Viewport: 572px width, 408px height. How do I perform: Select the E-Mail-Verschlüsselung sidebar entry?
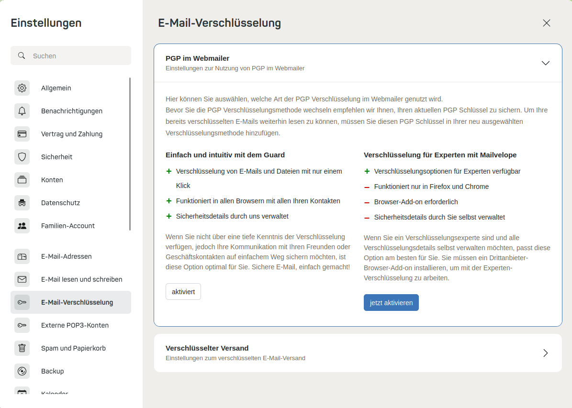pos(71,302)
